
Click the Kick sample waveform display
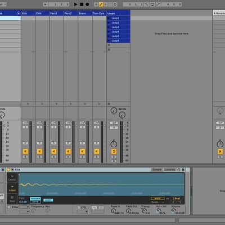[101, 184]
